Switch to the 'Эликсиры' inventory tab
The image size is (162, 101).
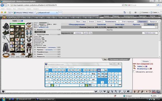(120, 25)
